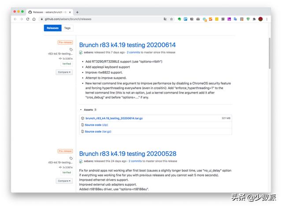Collapse the Assets section
282x207 pixels.
(x=88, y=109)
